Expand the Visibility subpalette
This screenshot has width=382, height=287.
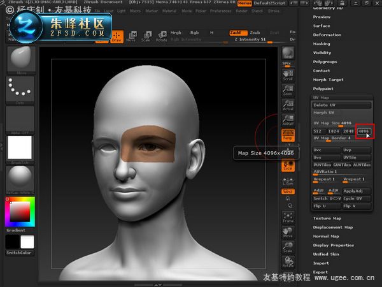point(322,53)
